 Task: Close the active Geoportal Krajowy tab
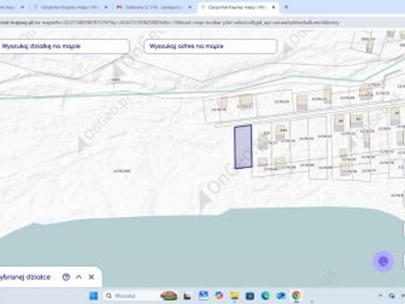coord(273,7)
